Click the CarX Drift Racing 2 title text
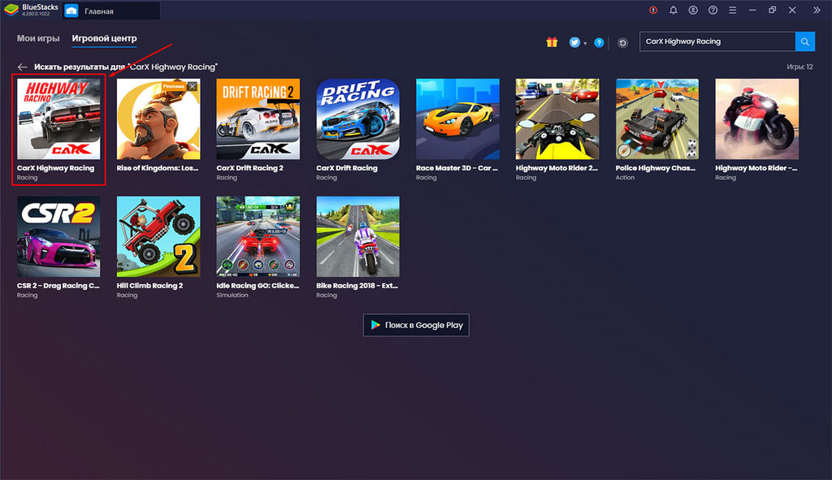832x480 pixels. pyautogui.click(x=250, y=168)
